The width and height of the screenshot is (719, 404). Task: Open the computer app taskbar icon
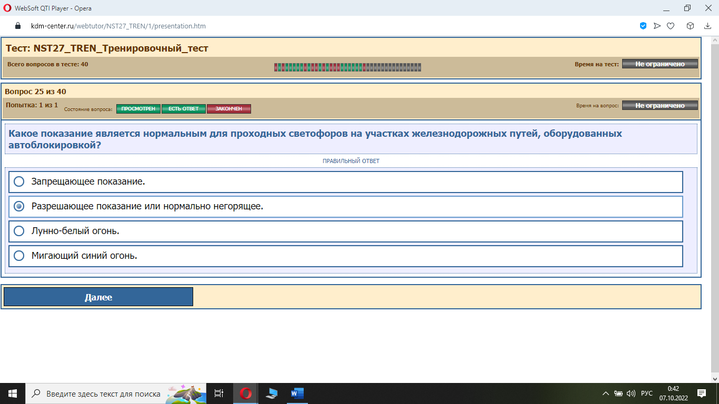pyautogui.click(x=272, y=393)
